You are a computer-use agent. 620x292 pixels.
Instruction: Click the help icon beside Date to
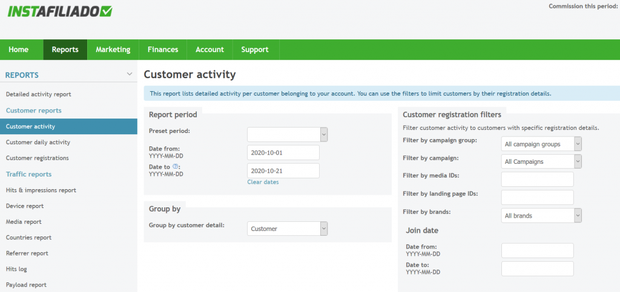pos(176,166)
